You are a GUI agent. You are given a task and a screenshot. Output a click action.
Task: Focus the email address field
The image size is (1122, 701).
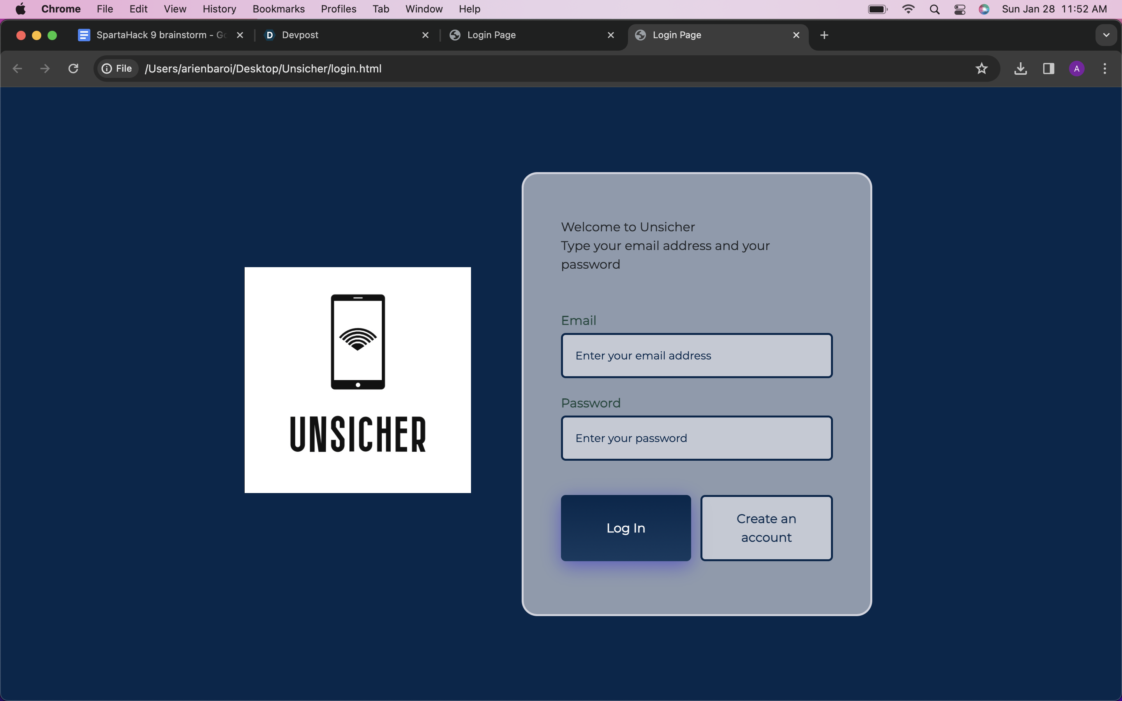point(697,356)
